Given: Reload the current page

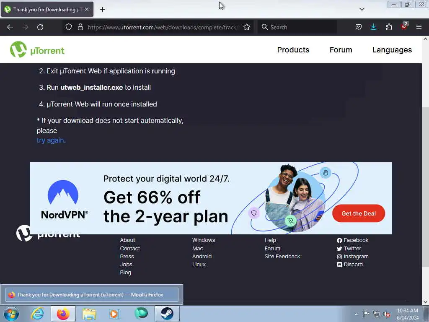Looking at the screenshot, I should [40, 27].
